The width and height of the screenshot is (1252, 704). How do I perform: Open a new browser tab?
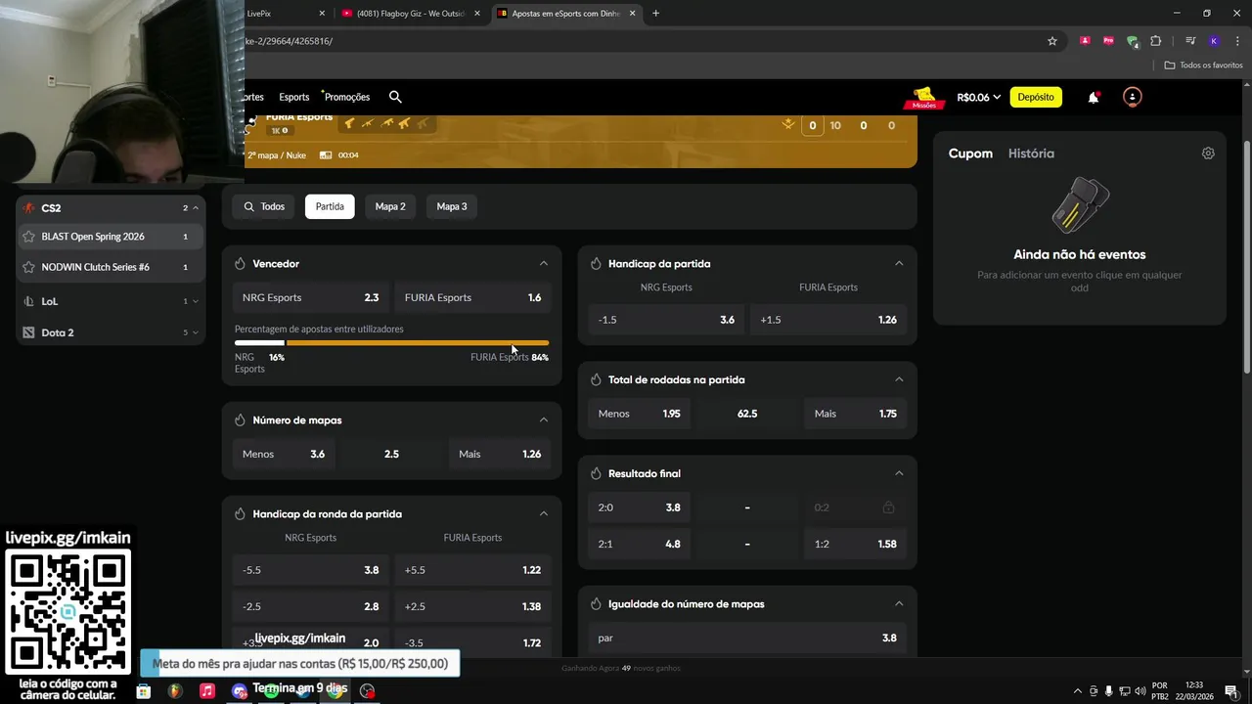coord(655,14)
